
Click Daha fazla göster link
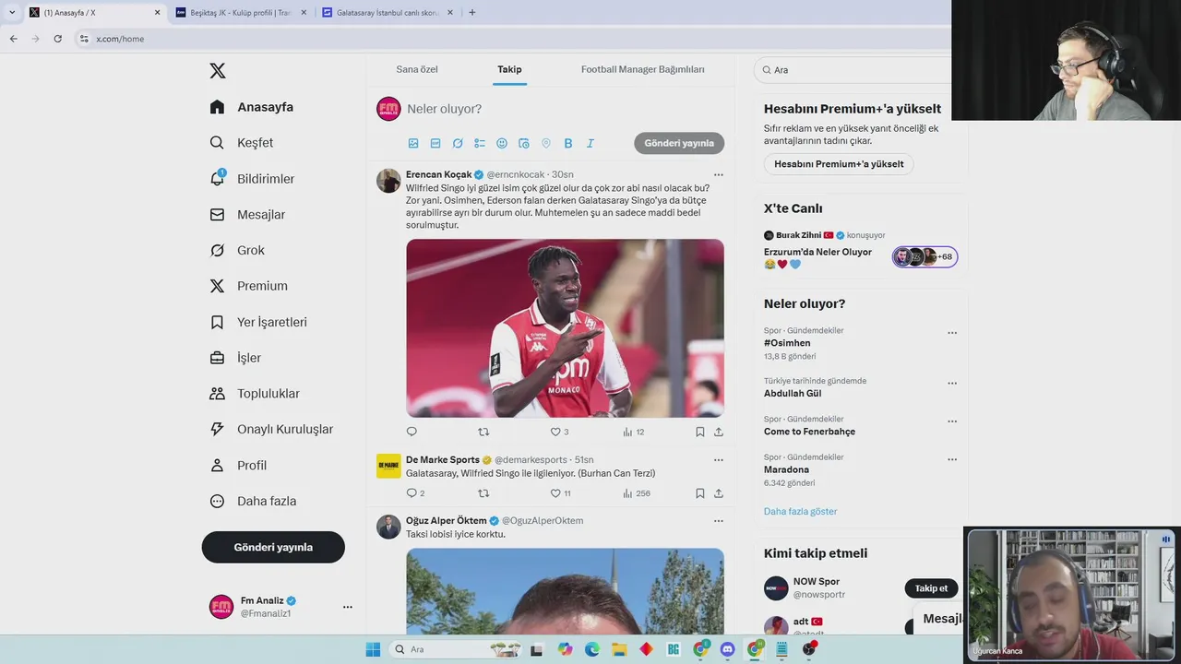tap(800, 511)
